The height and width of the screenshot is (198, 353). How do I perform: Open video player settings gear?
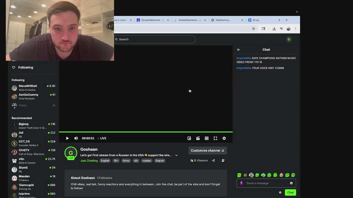click(x=224, y=138)
